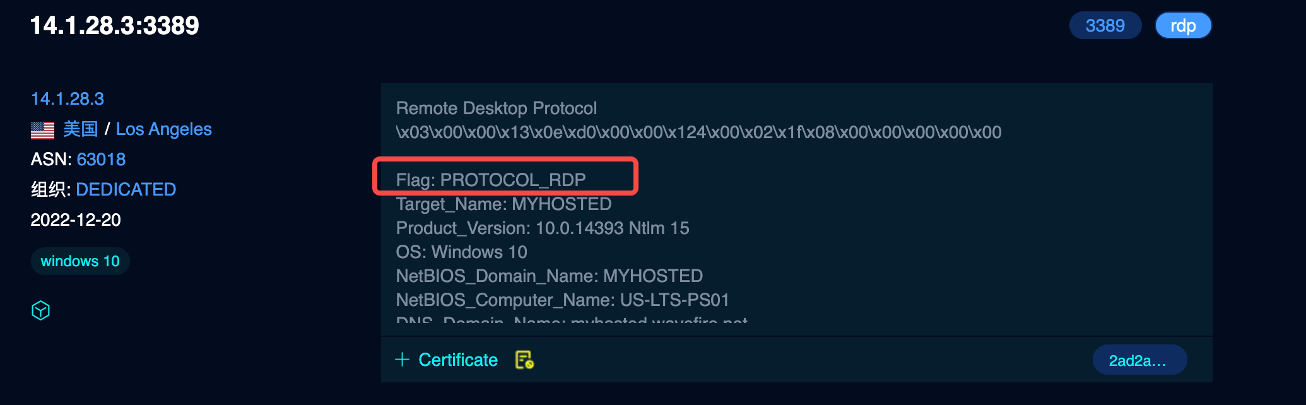Click the cyan cube icon under windows 10
1306x405 pixels.
pos(40,310)
